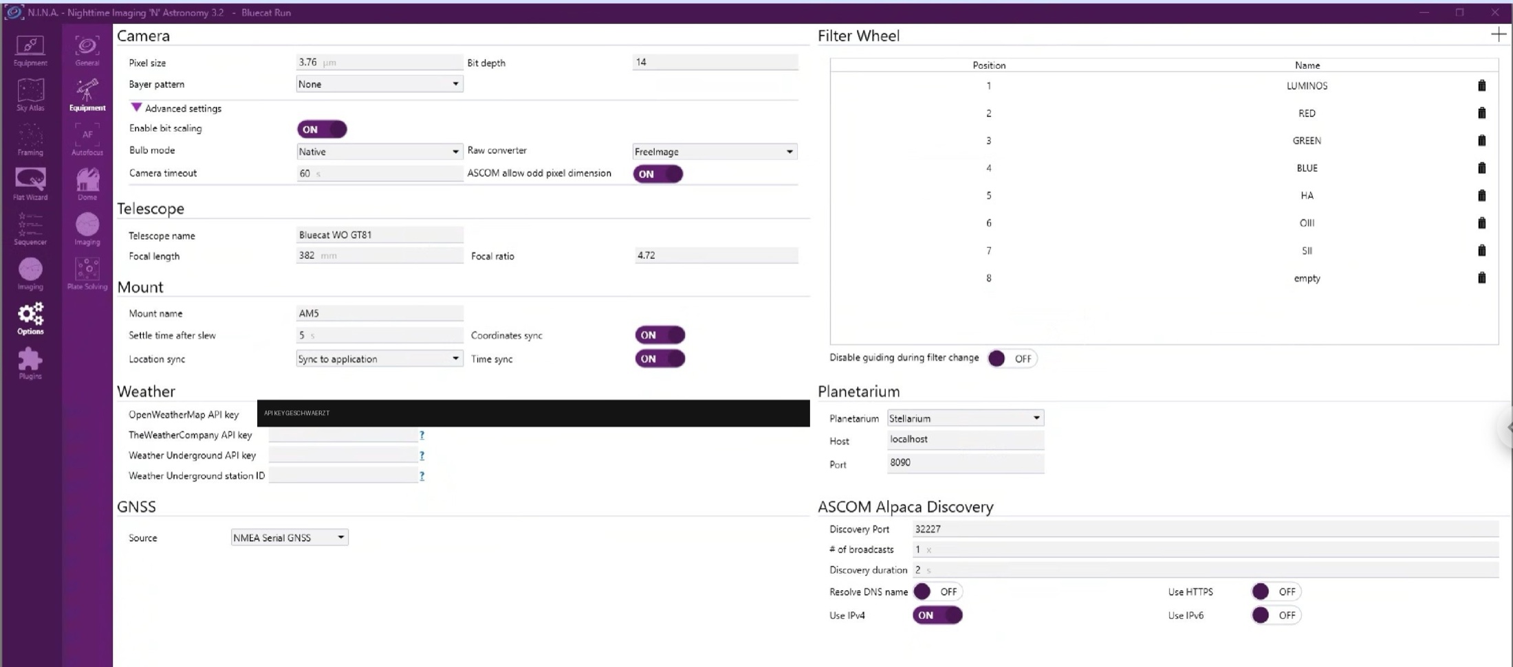Switch to the Imaging options tab in the second column
The height and width of the screenshot is (667, 1513).
pos(87,229)
